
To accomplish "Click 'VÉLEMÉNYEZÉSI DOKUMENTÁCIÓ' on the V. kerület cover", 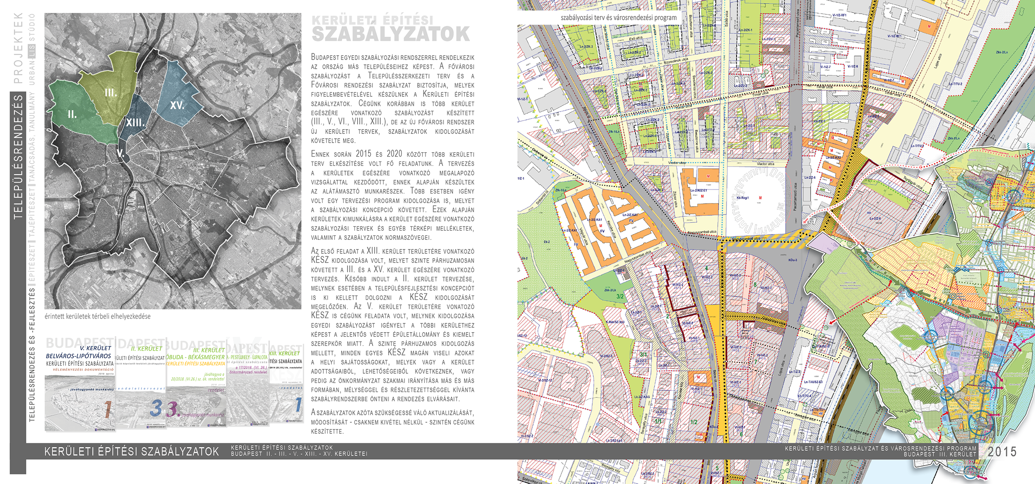I will pyautogui.click(x=83, y=369).
